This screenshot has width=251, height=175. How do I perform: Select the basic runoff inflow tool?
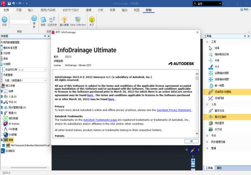[x=211, y=110]
